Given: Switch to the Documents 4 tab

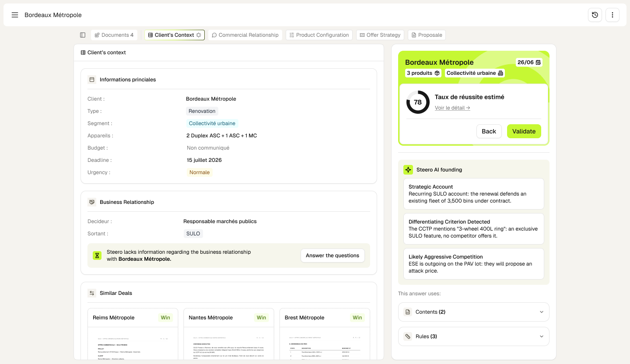Looking at the screenshot, I should coord(114,35).
